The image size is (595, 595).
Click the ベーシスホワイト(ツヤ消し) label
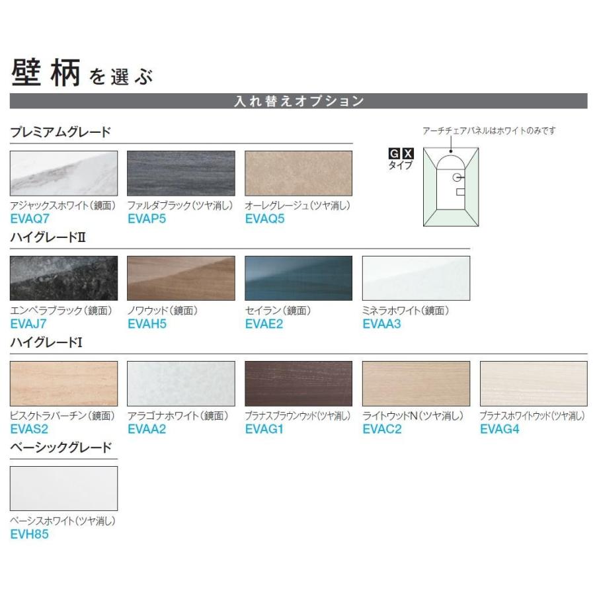(x=63, y=521)
